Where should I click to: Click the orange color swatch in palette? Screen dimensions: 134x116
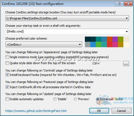(x=110, y=39)
